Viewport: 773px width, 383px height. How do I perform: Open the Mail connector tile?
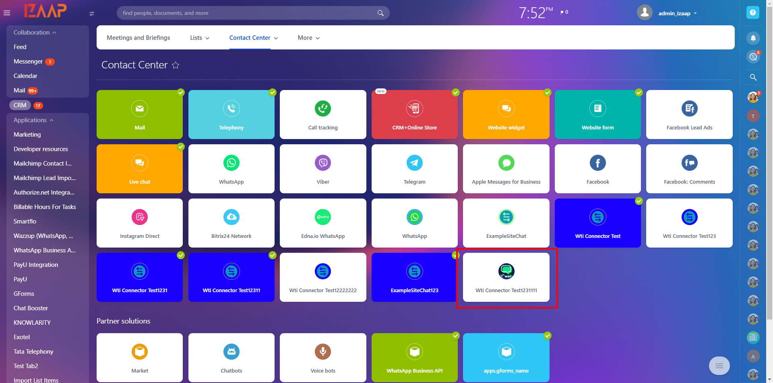point(140,115)
